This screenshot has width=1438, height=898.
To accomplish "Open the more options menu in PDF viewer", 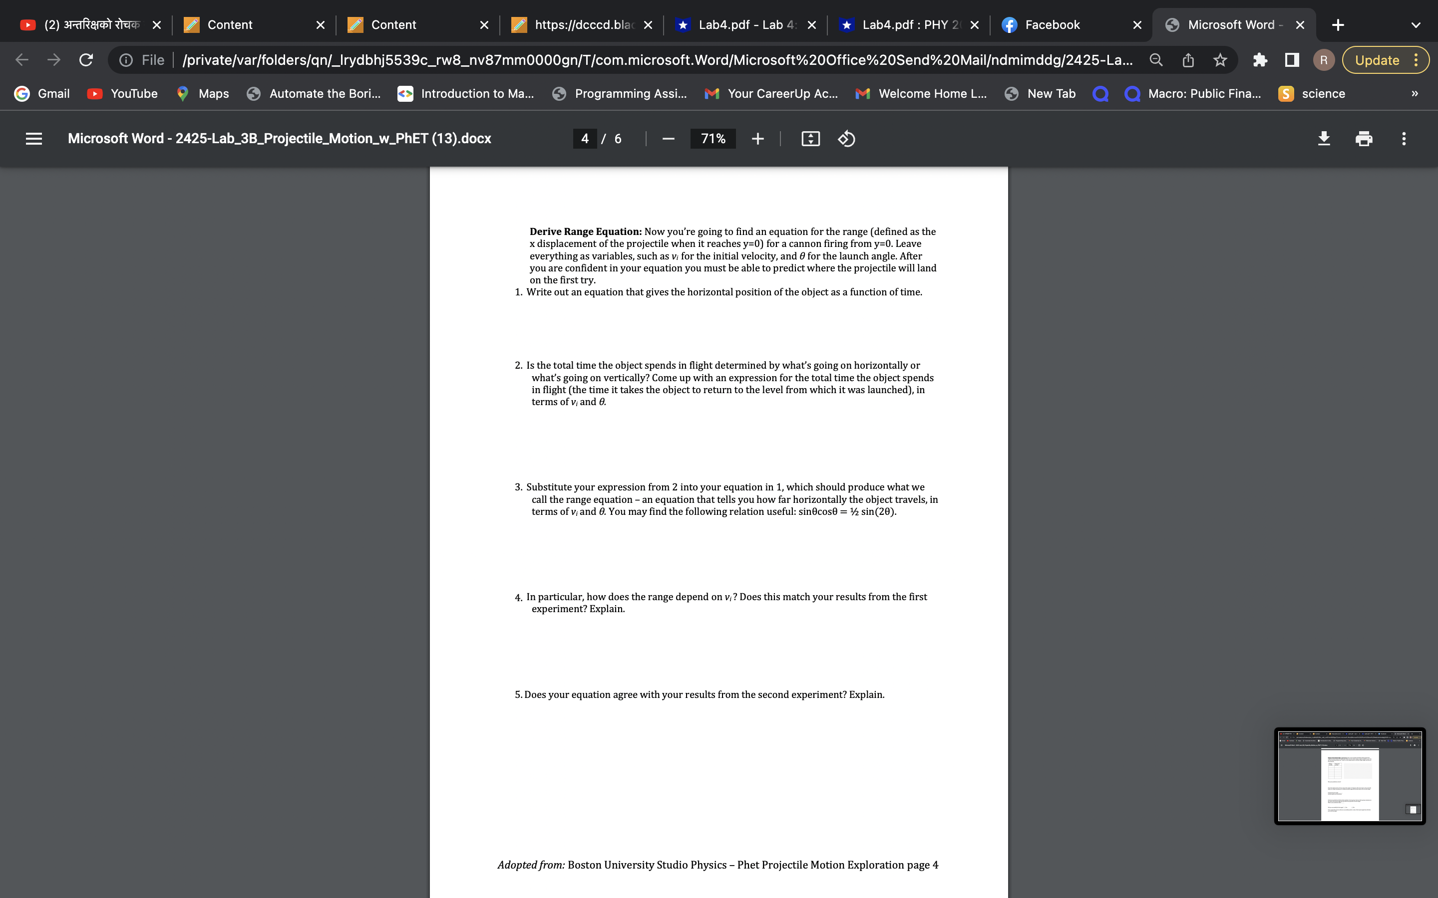I will click(x=1404, y=138).
